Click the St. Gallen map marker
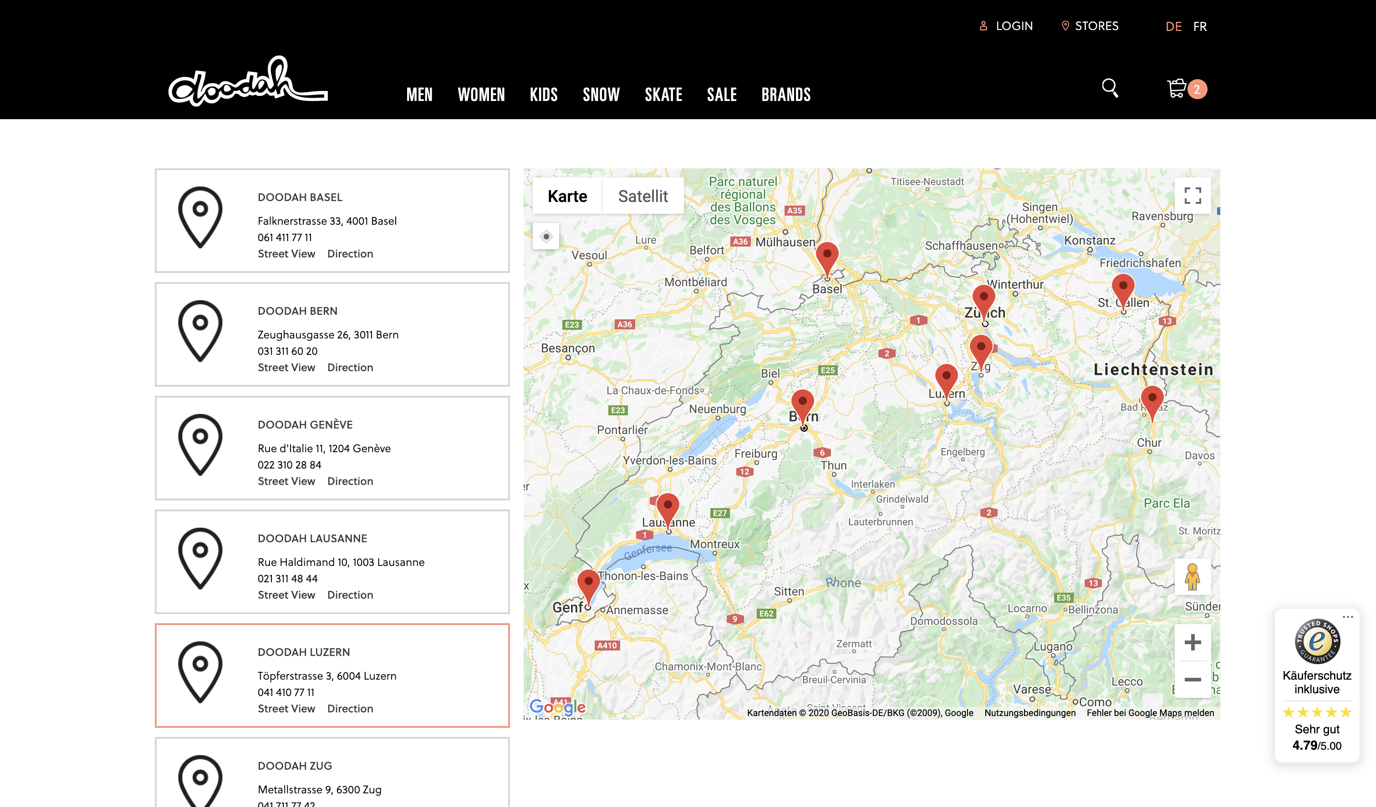Image resolution: width=1376 pixels, height=807 pixels. (x=1123, y=293)
